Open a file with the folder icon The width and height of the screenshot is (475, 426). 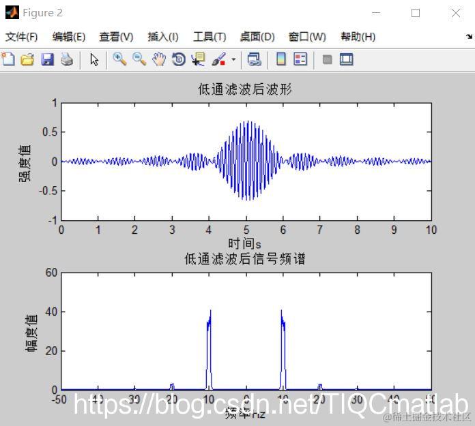27,59
